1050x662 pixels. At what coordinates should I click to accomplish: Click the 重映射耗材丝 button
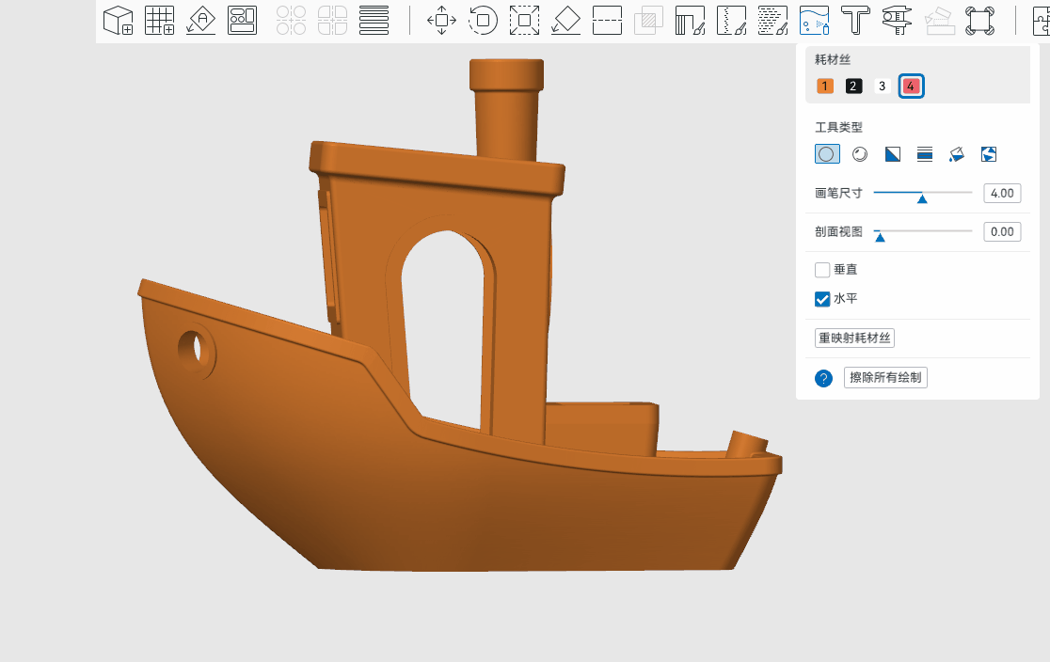point(854,338)
